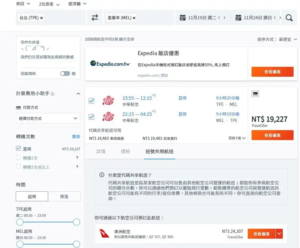Click info icon beside 什麼是代碼共享航班
The height and width of the screenshot is (248, 300).
pos(102,175)
